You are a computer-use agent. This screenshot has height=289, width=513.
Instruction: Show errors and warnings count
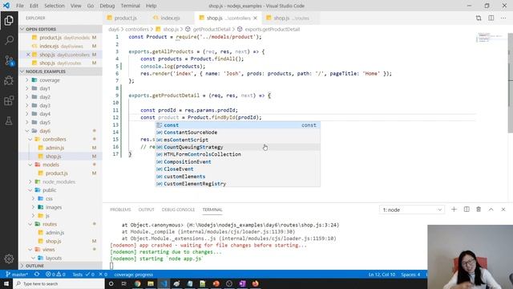(55, 275)
